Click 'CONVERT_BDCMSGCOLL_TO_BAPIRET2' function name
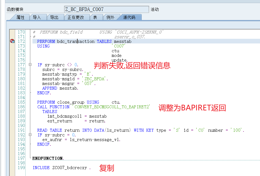 click(111, 107)
